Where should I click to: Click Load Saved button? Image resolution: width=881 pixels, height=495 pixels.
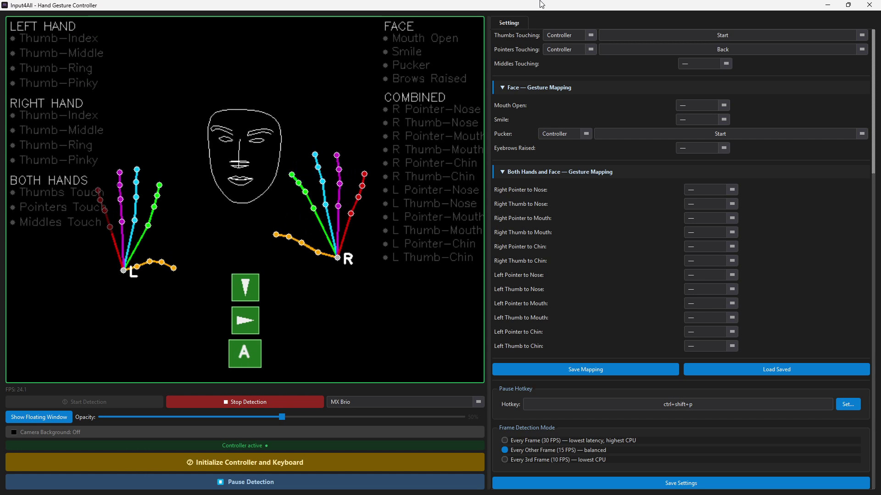776,369
